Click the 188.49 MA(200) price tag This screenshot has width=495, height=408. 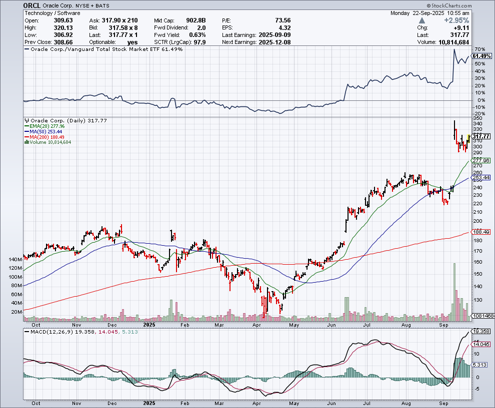[480, 232]
